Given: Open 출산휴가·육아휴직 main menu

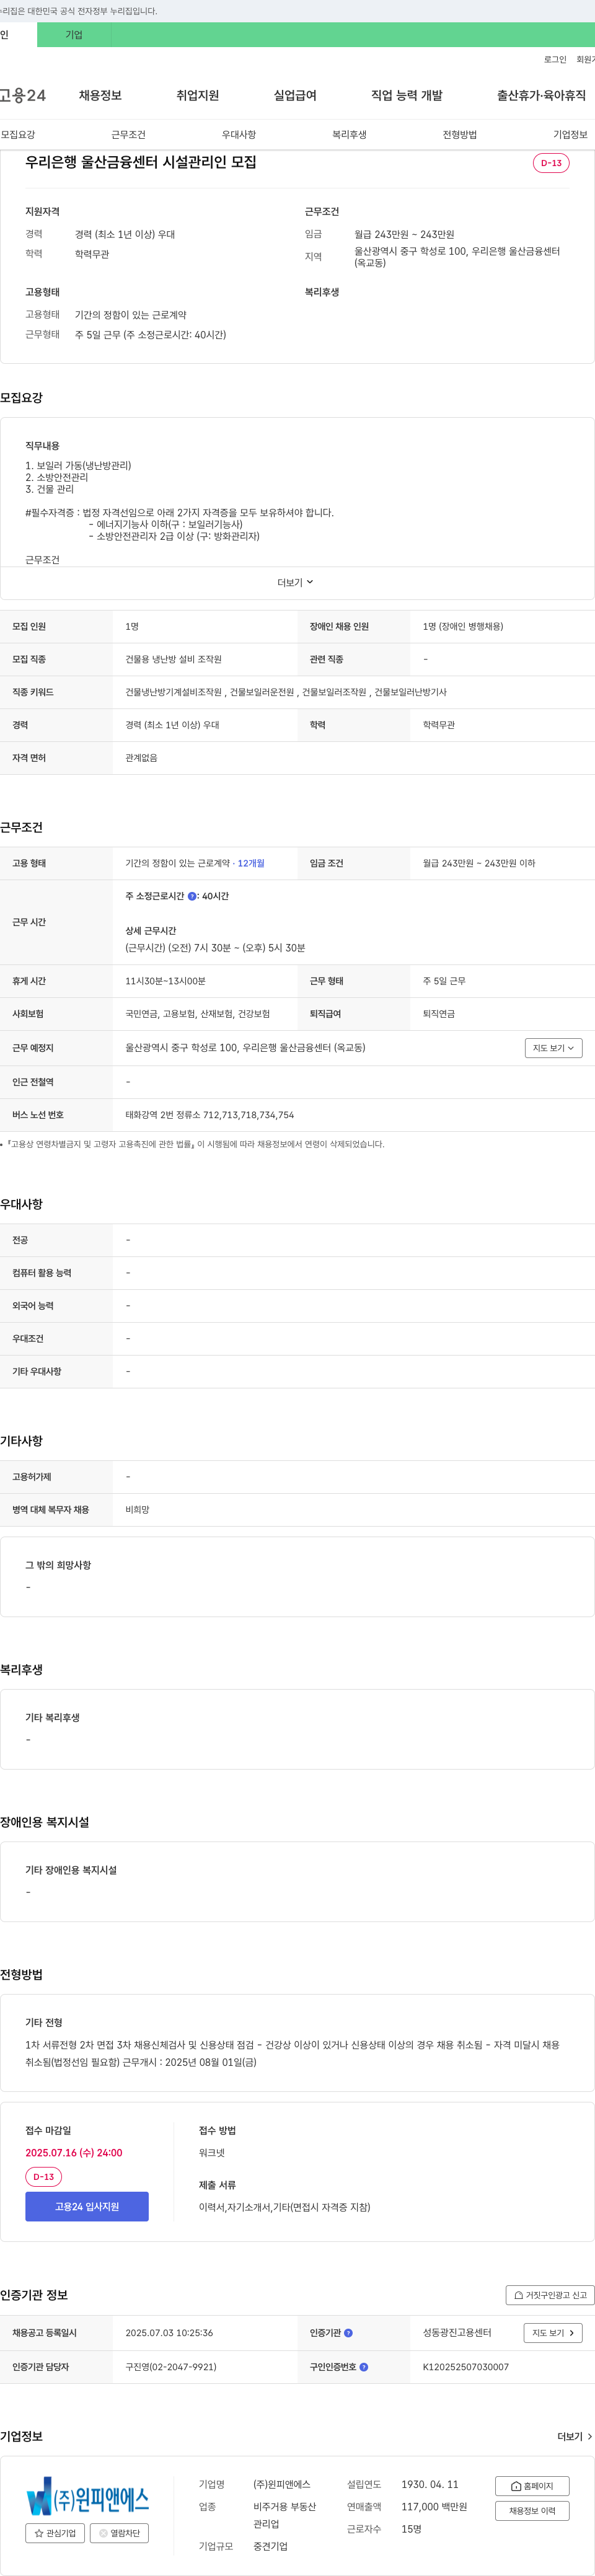Looking at the screenshot, I should pos(541,95).
